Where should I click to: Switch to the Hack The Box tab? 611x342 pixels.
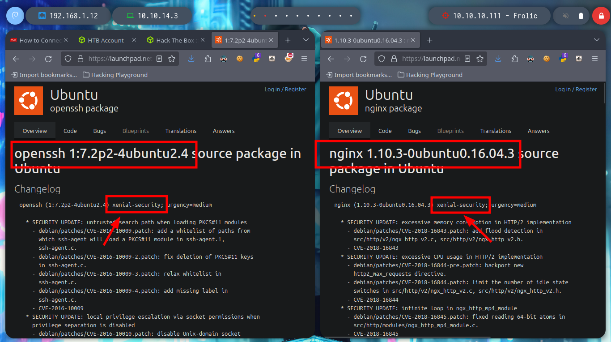click(175, 40)
